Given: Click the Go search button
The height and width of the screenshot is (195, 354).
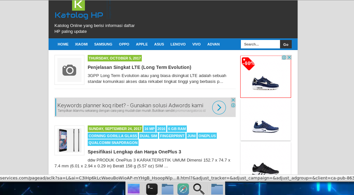Looking at the screenshot, I should click(286, 44).
